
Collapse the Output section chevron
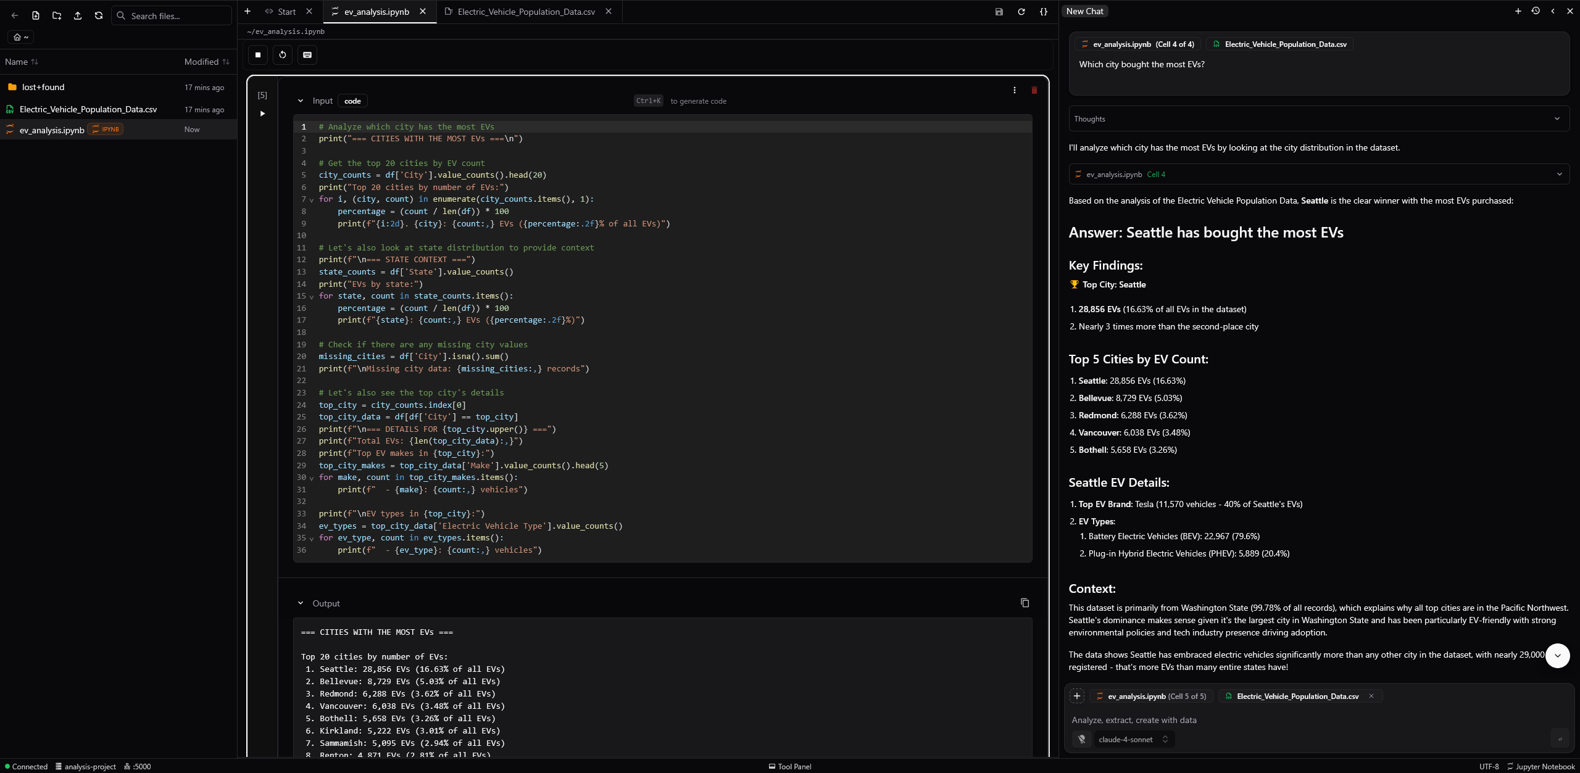(x=301, y=603)
